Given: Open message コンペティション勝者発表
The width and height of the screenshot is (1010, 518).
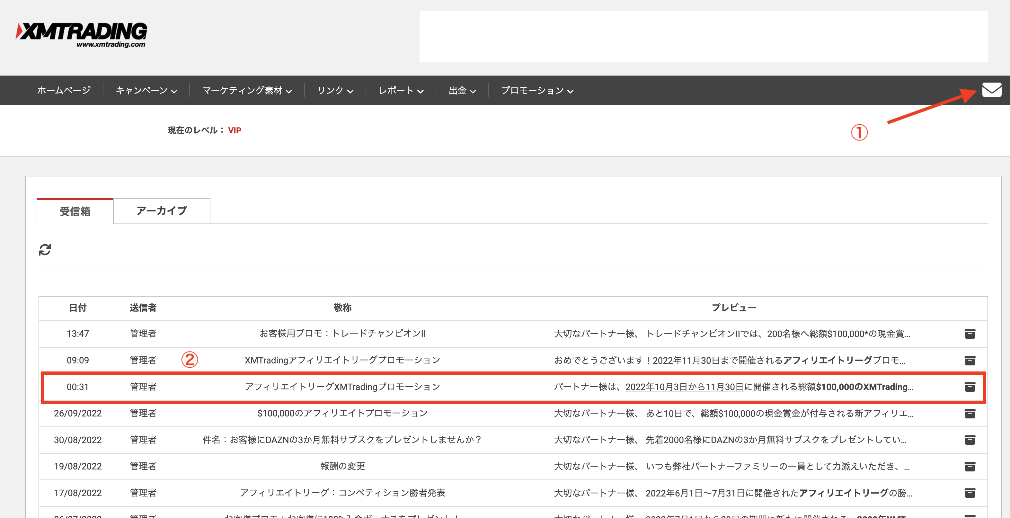Looking at the screenshot, I should [x=342, y=493].
